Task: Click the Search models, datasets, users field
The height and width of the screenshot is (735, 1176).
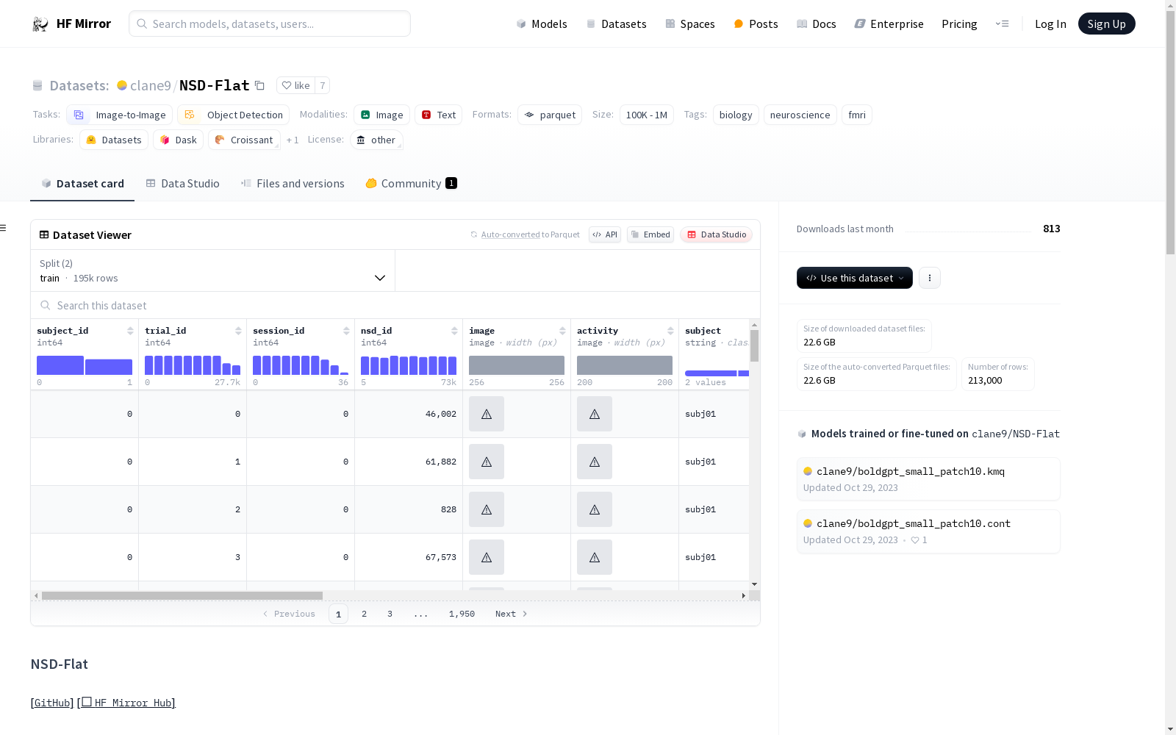Action: [x=270, y=24]
